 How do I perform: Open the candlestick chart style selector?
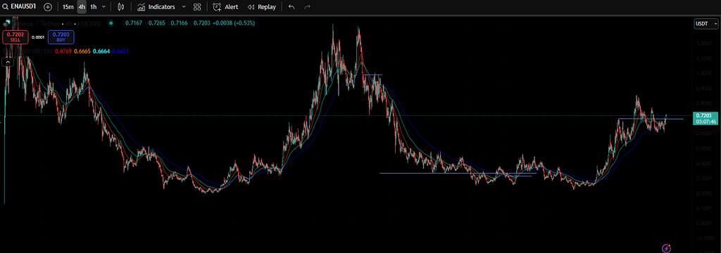click(121, 7)
